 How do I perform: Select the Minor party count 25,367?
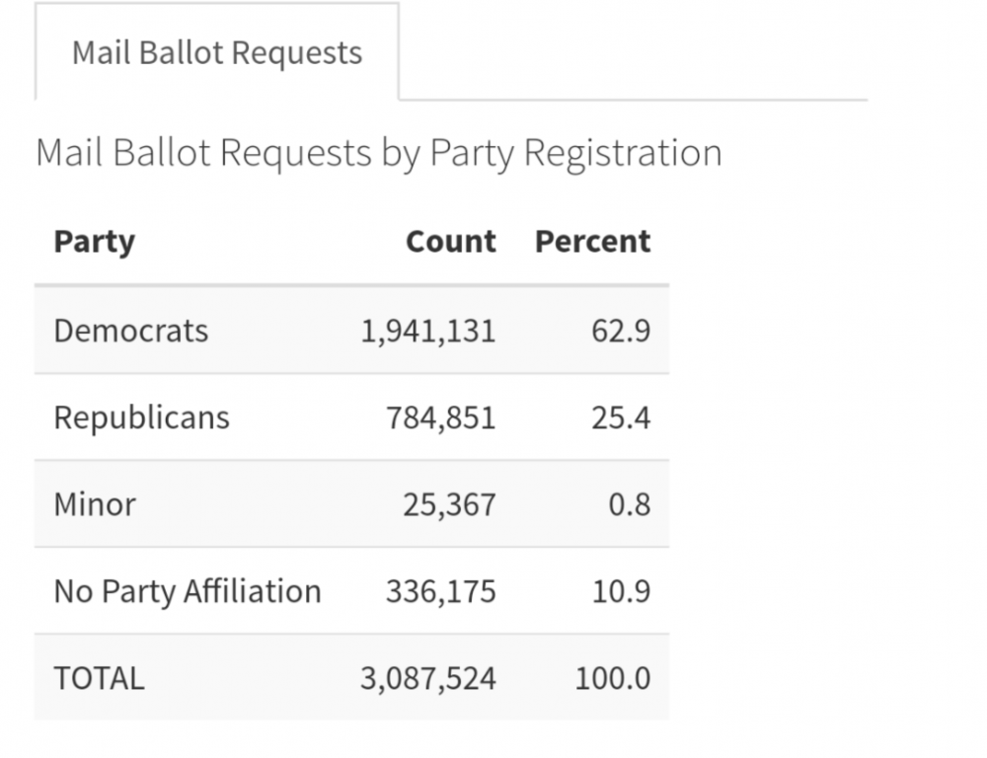(x=449, y=504)
